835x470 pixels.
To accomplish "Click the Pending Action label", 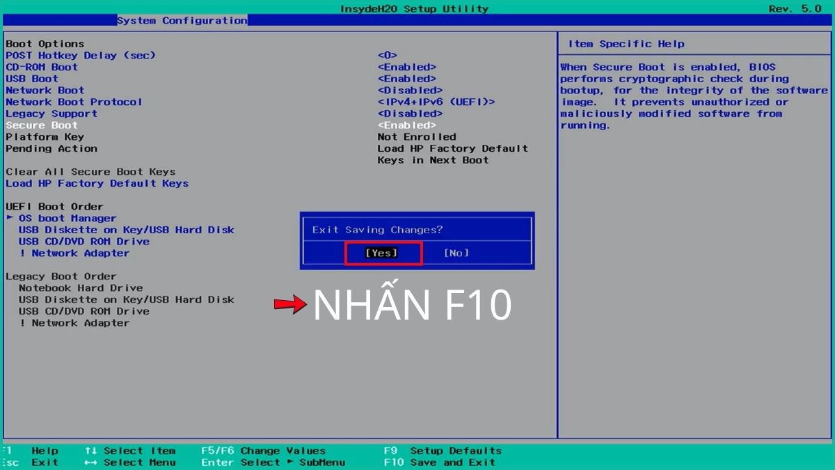I will 51,148.
